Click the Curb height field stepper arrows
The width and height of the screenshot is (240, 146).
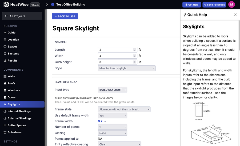click(x=134, y=62)
